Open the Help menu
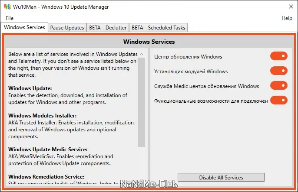Screen dimensions: 298x192 287,18
